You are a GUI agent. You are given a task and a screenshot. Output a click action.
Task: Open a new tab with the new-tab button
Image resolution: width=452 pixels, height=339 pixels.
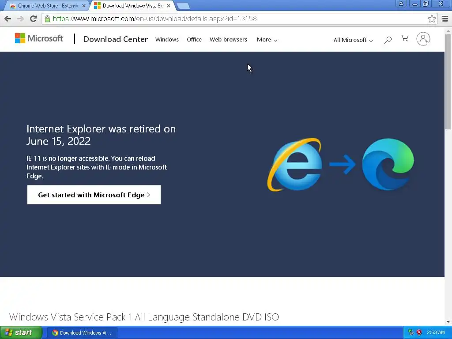183,5
